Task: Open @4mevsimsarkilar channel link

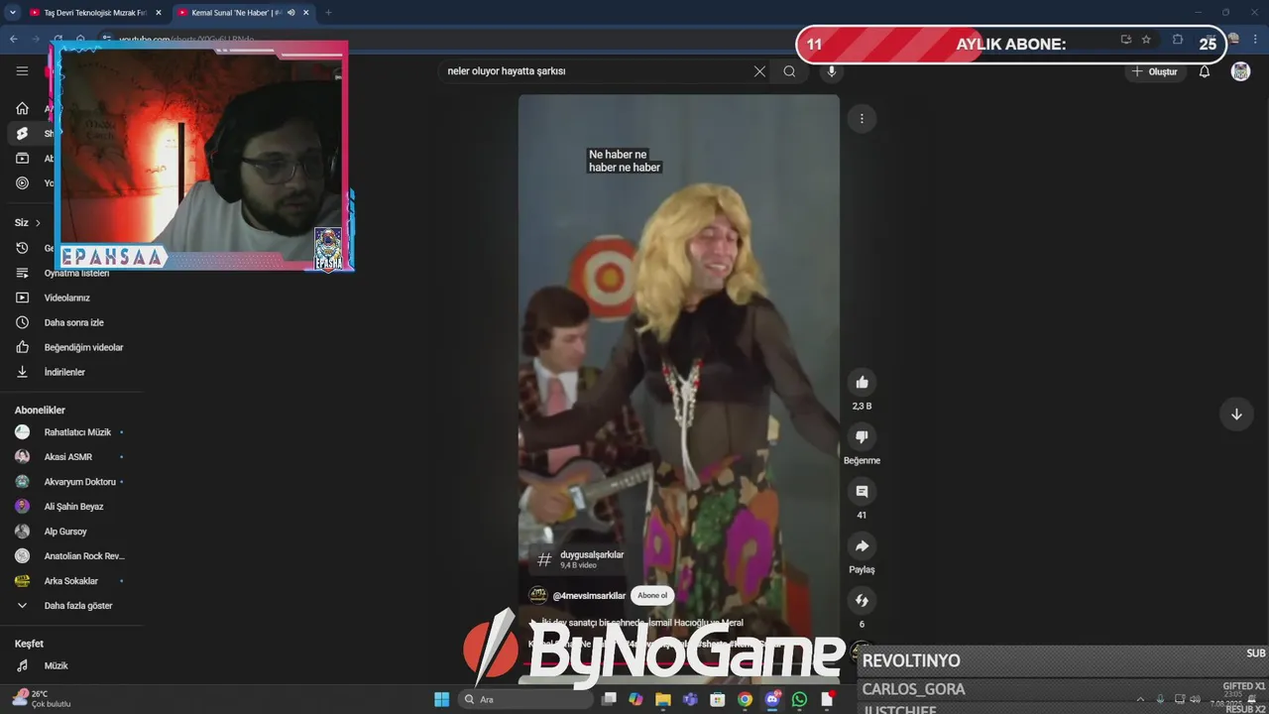Action: [x=589, y=596]
